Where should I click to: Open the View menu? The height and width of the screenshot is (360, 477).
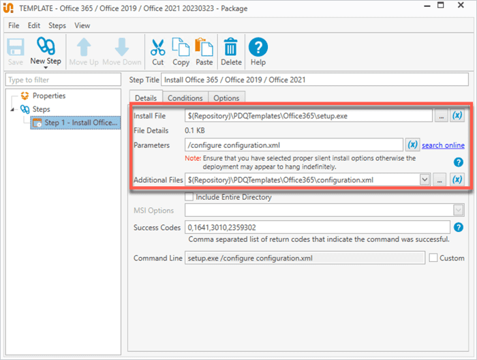point(82,25)
